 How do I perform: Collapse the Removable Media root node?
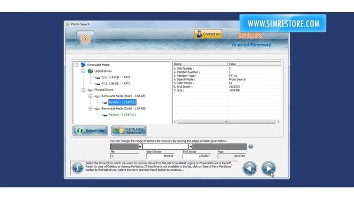pos(76,65)
